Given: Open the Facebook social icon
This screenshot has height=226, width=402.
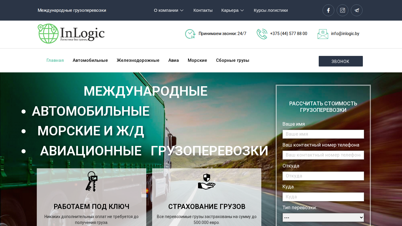Looking at the screenshot, I should click(328, 10).
